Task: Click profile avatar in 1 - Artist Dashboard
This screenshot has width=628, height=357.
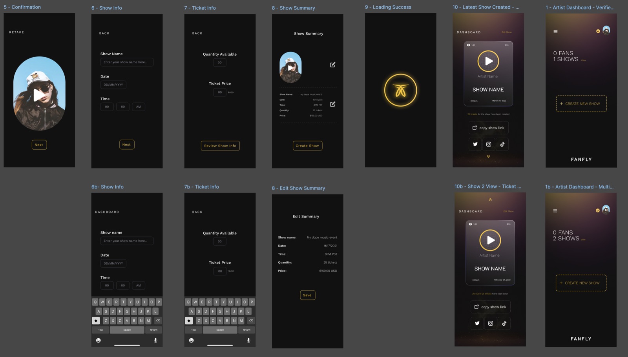Action: tap(606, 30)
